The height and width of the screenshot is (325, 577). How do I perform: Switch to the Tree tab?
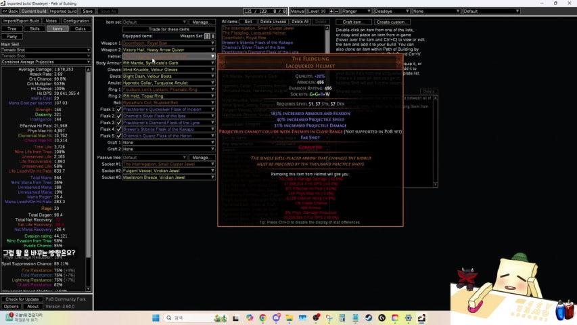[11, 28]
